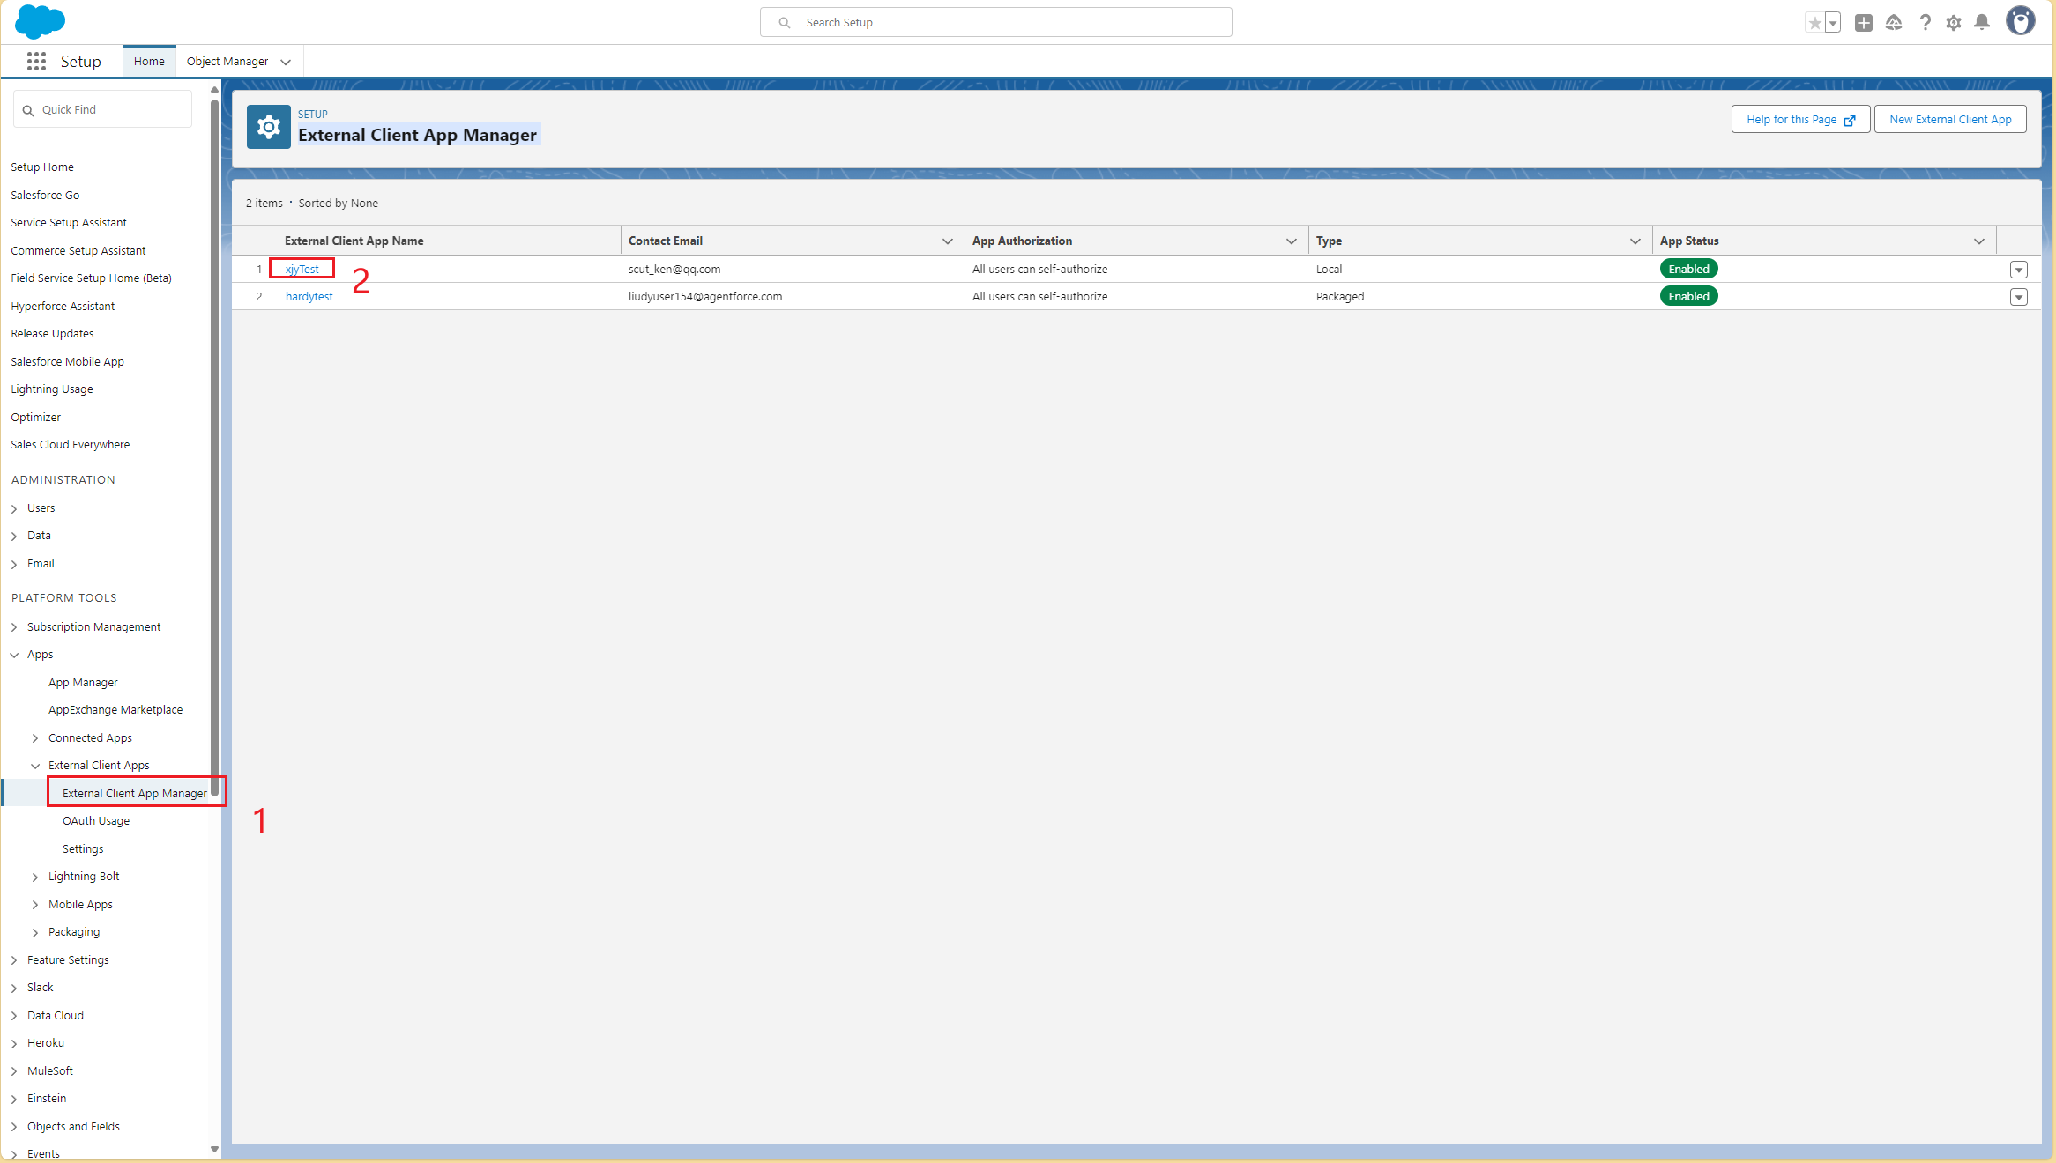Click sidebar scroll up arrow
2056x1163 pixels.
coord(214,89)
